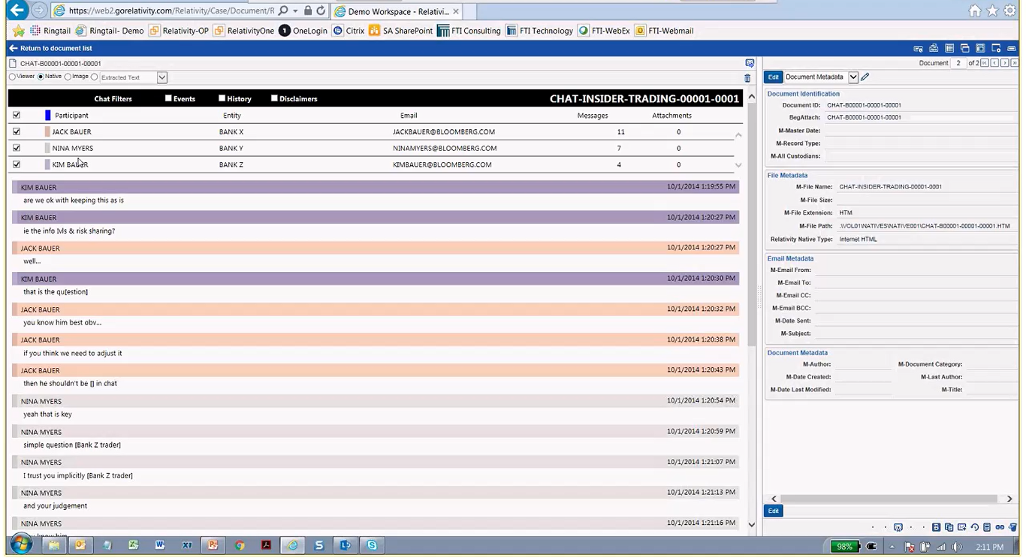Click the print icon in blue header
Screen dimensions: 1026x558
[x=934, y=48]
